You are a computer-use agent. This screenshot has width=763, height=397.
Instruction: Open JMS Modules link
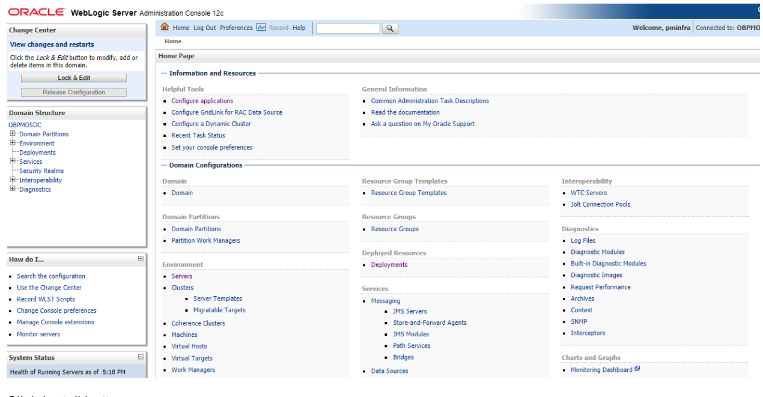[412, 334]
